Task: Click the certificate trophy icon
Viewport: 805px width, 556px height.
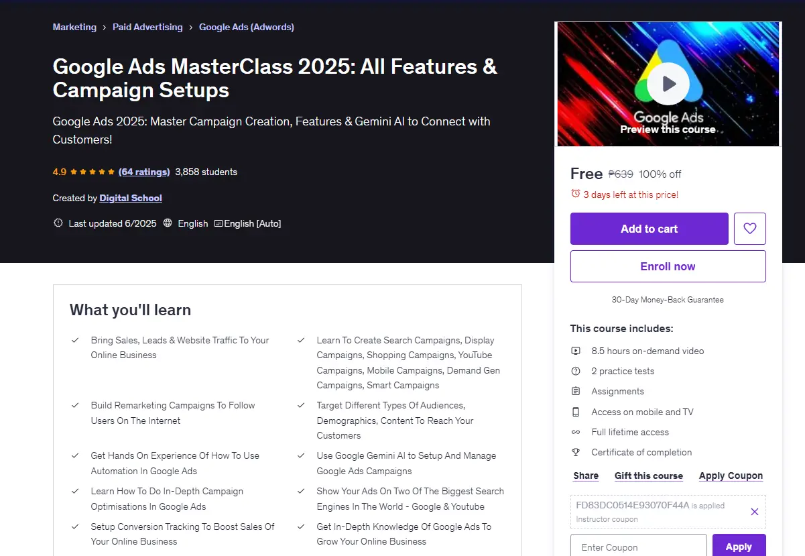Action: click(576, 452)
